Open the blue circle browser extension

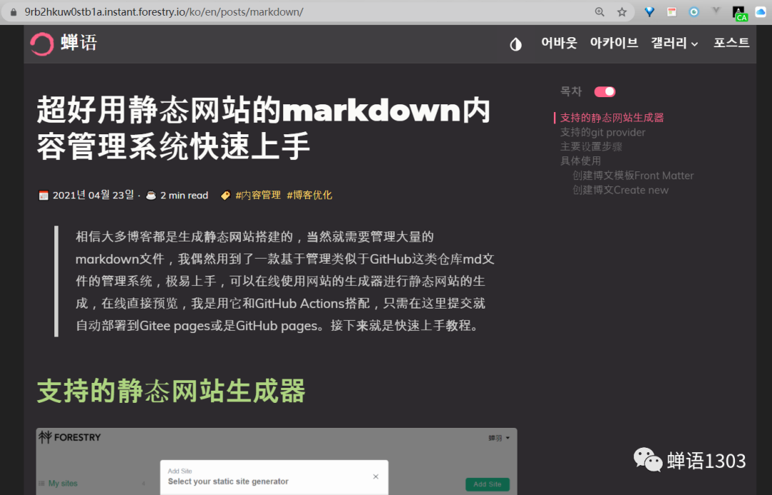693,12
